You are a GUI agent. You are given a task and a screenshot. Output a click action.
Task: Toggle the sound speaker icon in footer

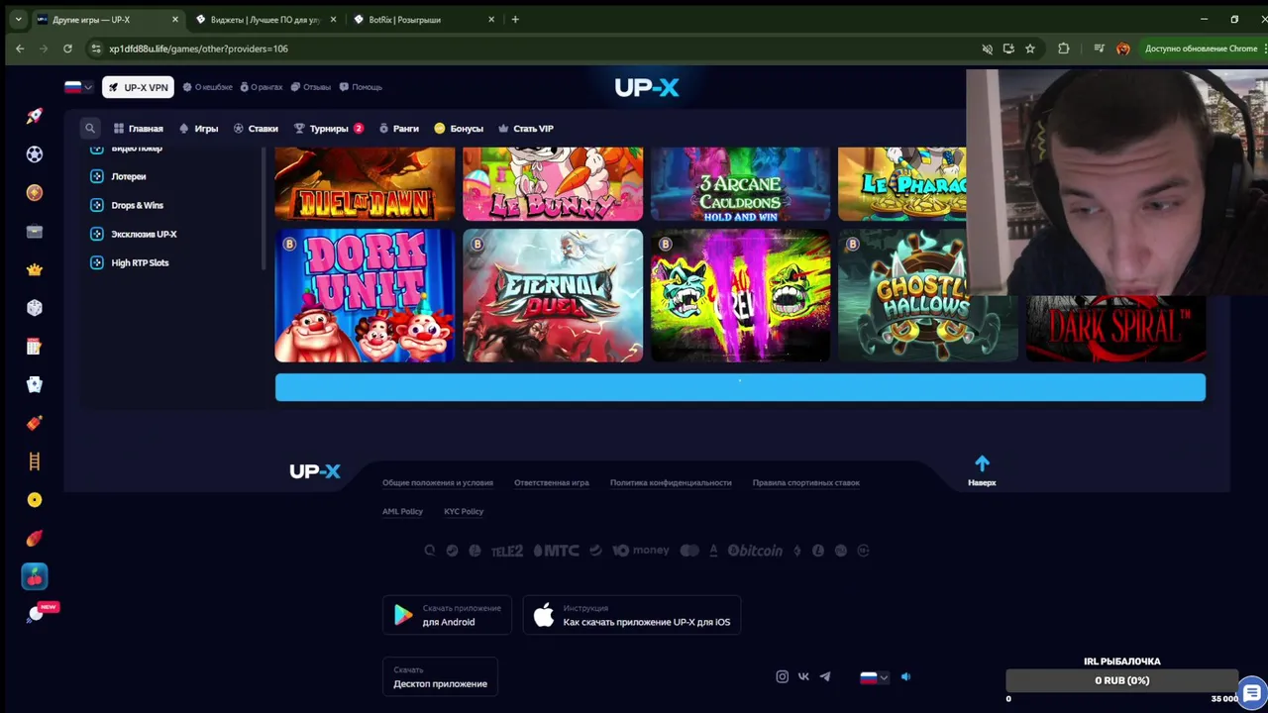tap(905, 676)
